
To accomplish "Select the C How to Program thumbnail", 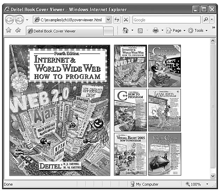I will click(x=165, y=66).
